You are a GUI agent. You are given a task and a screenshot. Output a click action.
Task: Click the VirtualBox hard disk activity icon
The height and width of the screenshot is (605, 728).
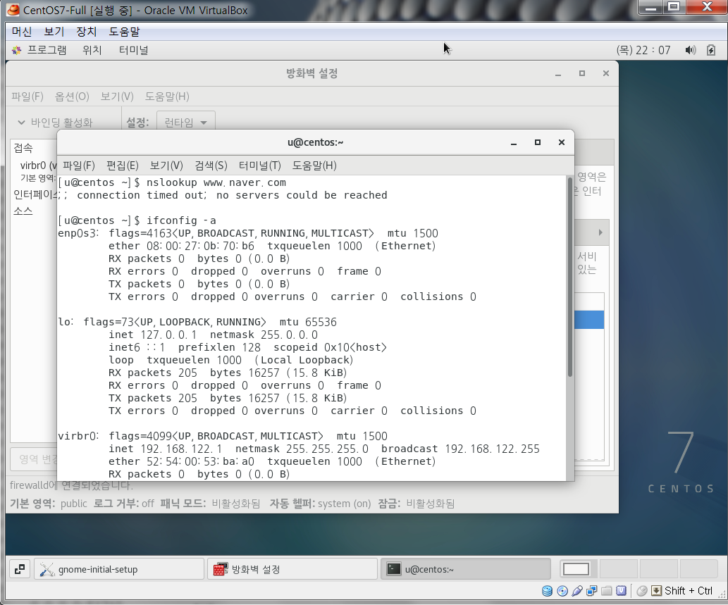548,591
